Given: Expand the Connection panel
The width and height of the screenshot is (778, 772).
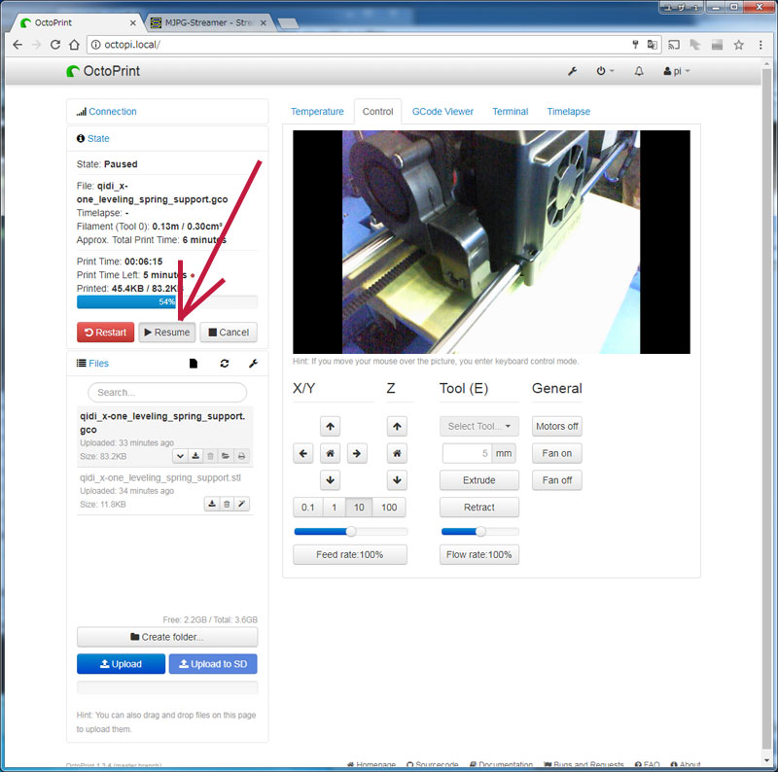Looking at the screenshot, I should (112, 112).
